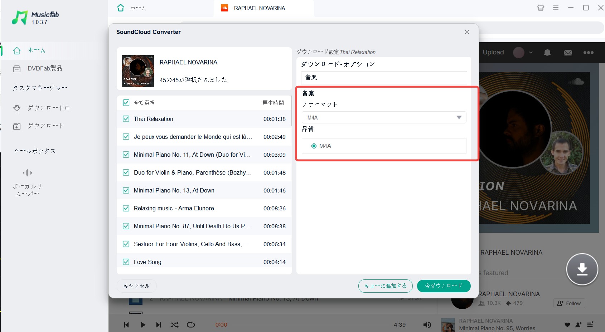605x332 pixels.
Task: Open the skin/theme shirt icon in title bar
Action: 541,8
